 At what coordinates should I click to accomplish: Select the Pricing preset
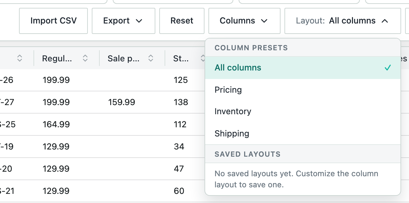coord(303,90)
